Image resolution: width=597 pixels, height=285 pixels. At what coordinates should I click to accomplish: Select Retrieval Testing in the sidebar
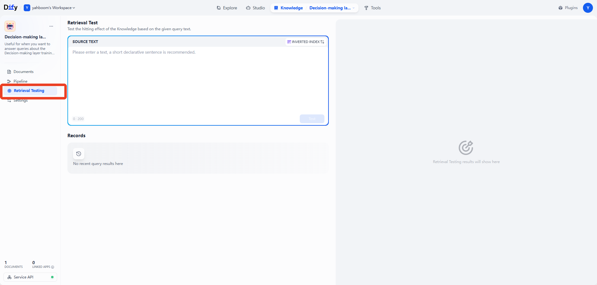30,91
